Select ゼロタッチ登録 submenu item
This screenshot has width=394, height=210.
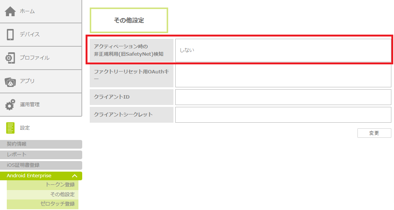click(57, 204)
